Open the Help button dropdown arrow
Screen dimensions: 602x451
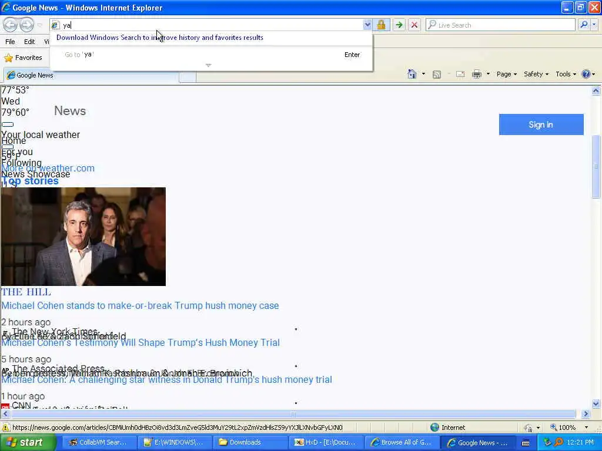(594, 74)
